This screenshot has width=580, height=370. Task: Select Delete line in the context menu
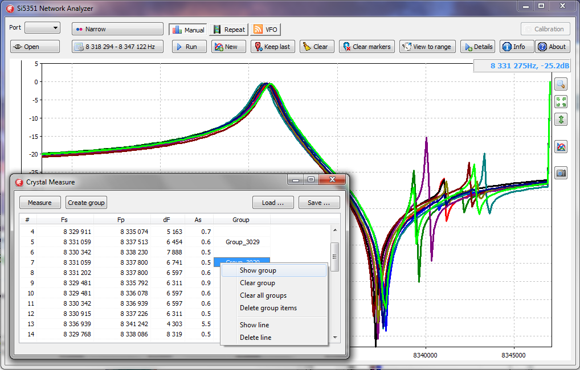[255, 338]
